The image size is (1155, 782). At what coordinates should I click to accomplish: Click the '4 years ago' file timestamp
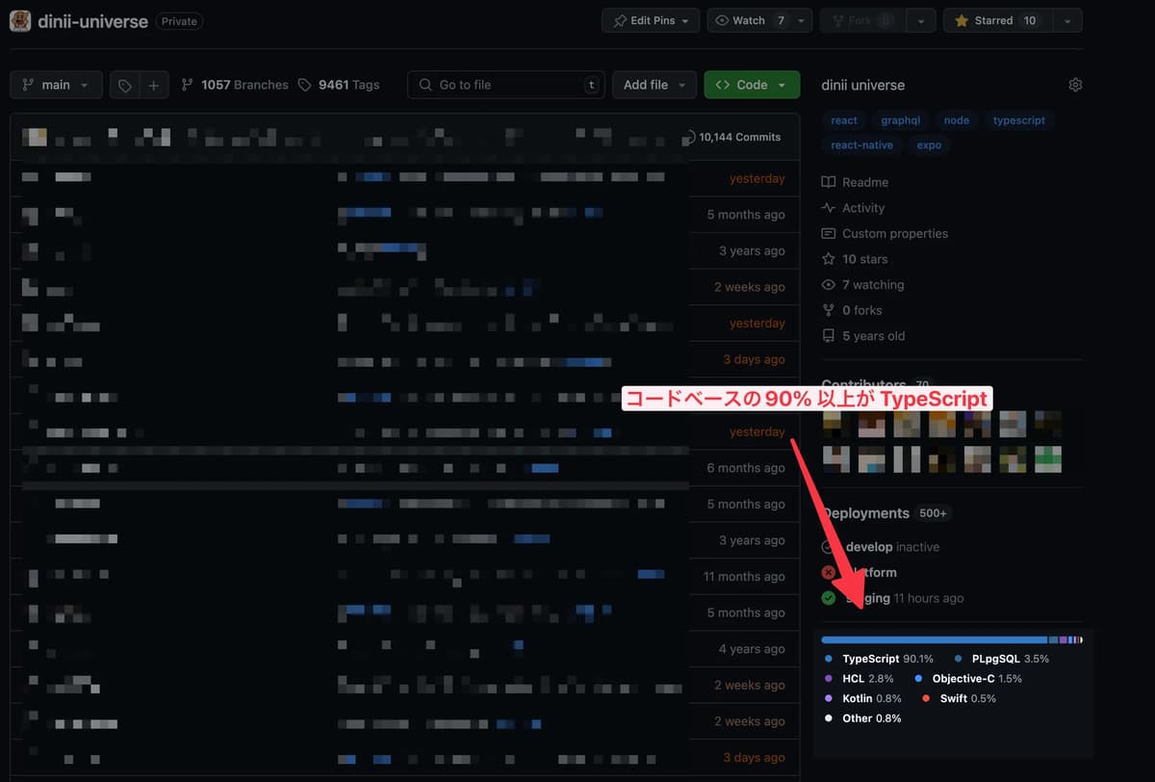(x=752, y=649)
